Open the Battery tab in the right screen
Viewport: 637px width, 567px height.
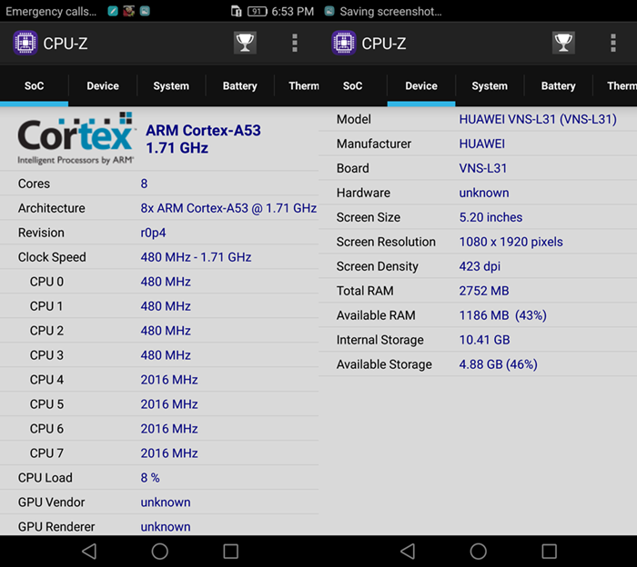pos(558,86)
